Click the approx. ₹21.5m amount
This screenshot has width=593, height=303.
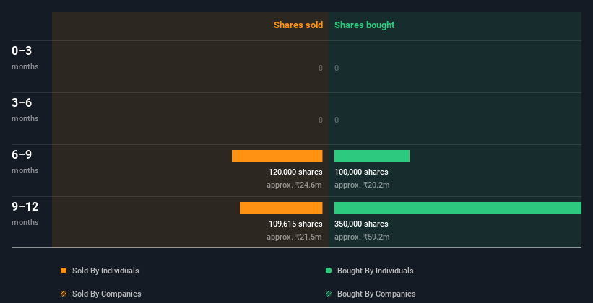coord(294,237)
